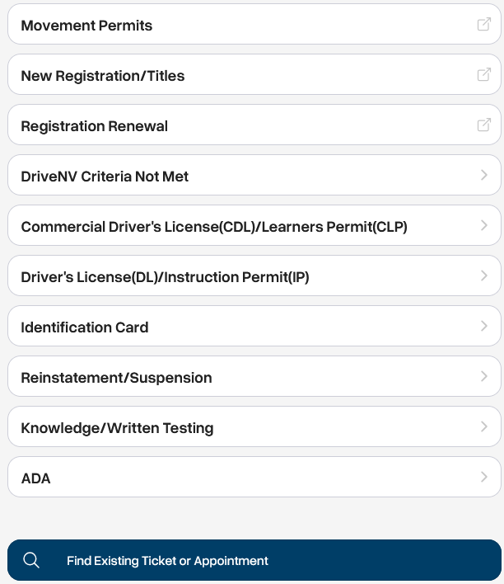Expand chevron on DriveNV Criteria Not Met
The width and height of the screenshot is (504, 584).
(484, 176)
